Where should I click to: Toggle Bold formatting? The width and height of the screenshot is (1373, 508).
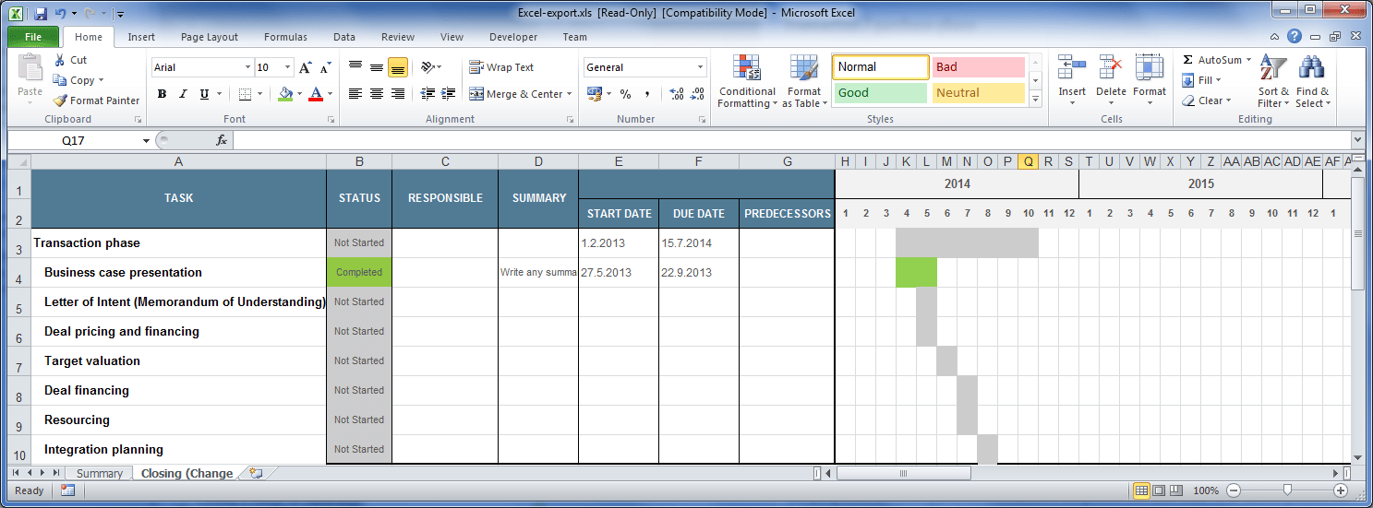[x=163, y=94]
